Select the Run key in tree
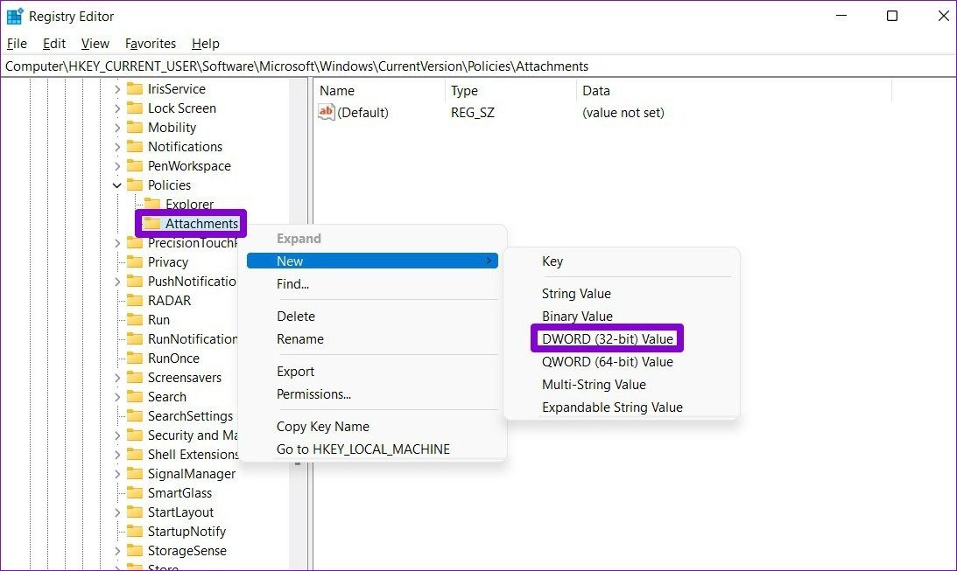Viewport: 957px width, 571px height. (x=158, y=320)
